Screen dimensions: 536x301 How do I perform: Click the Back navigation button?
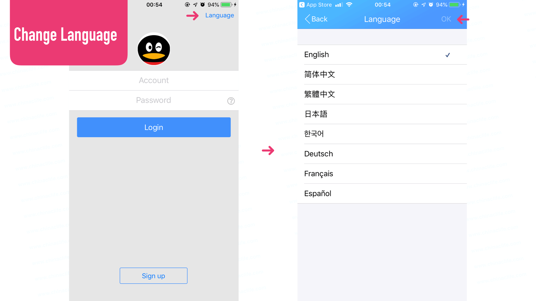[x=315, y=19]
